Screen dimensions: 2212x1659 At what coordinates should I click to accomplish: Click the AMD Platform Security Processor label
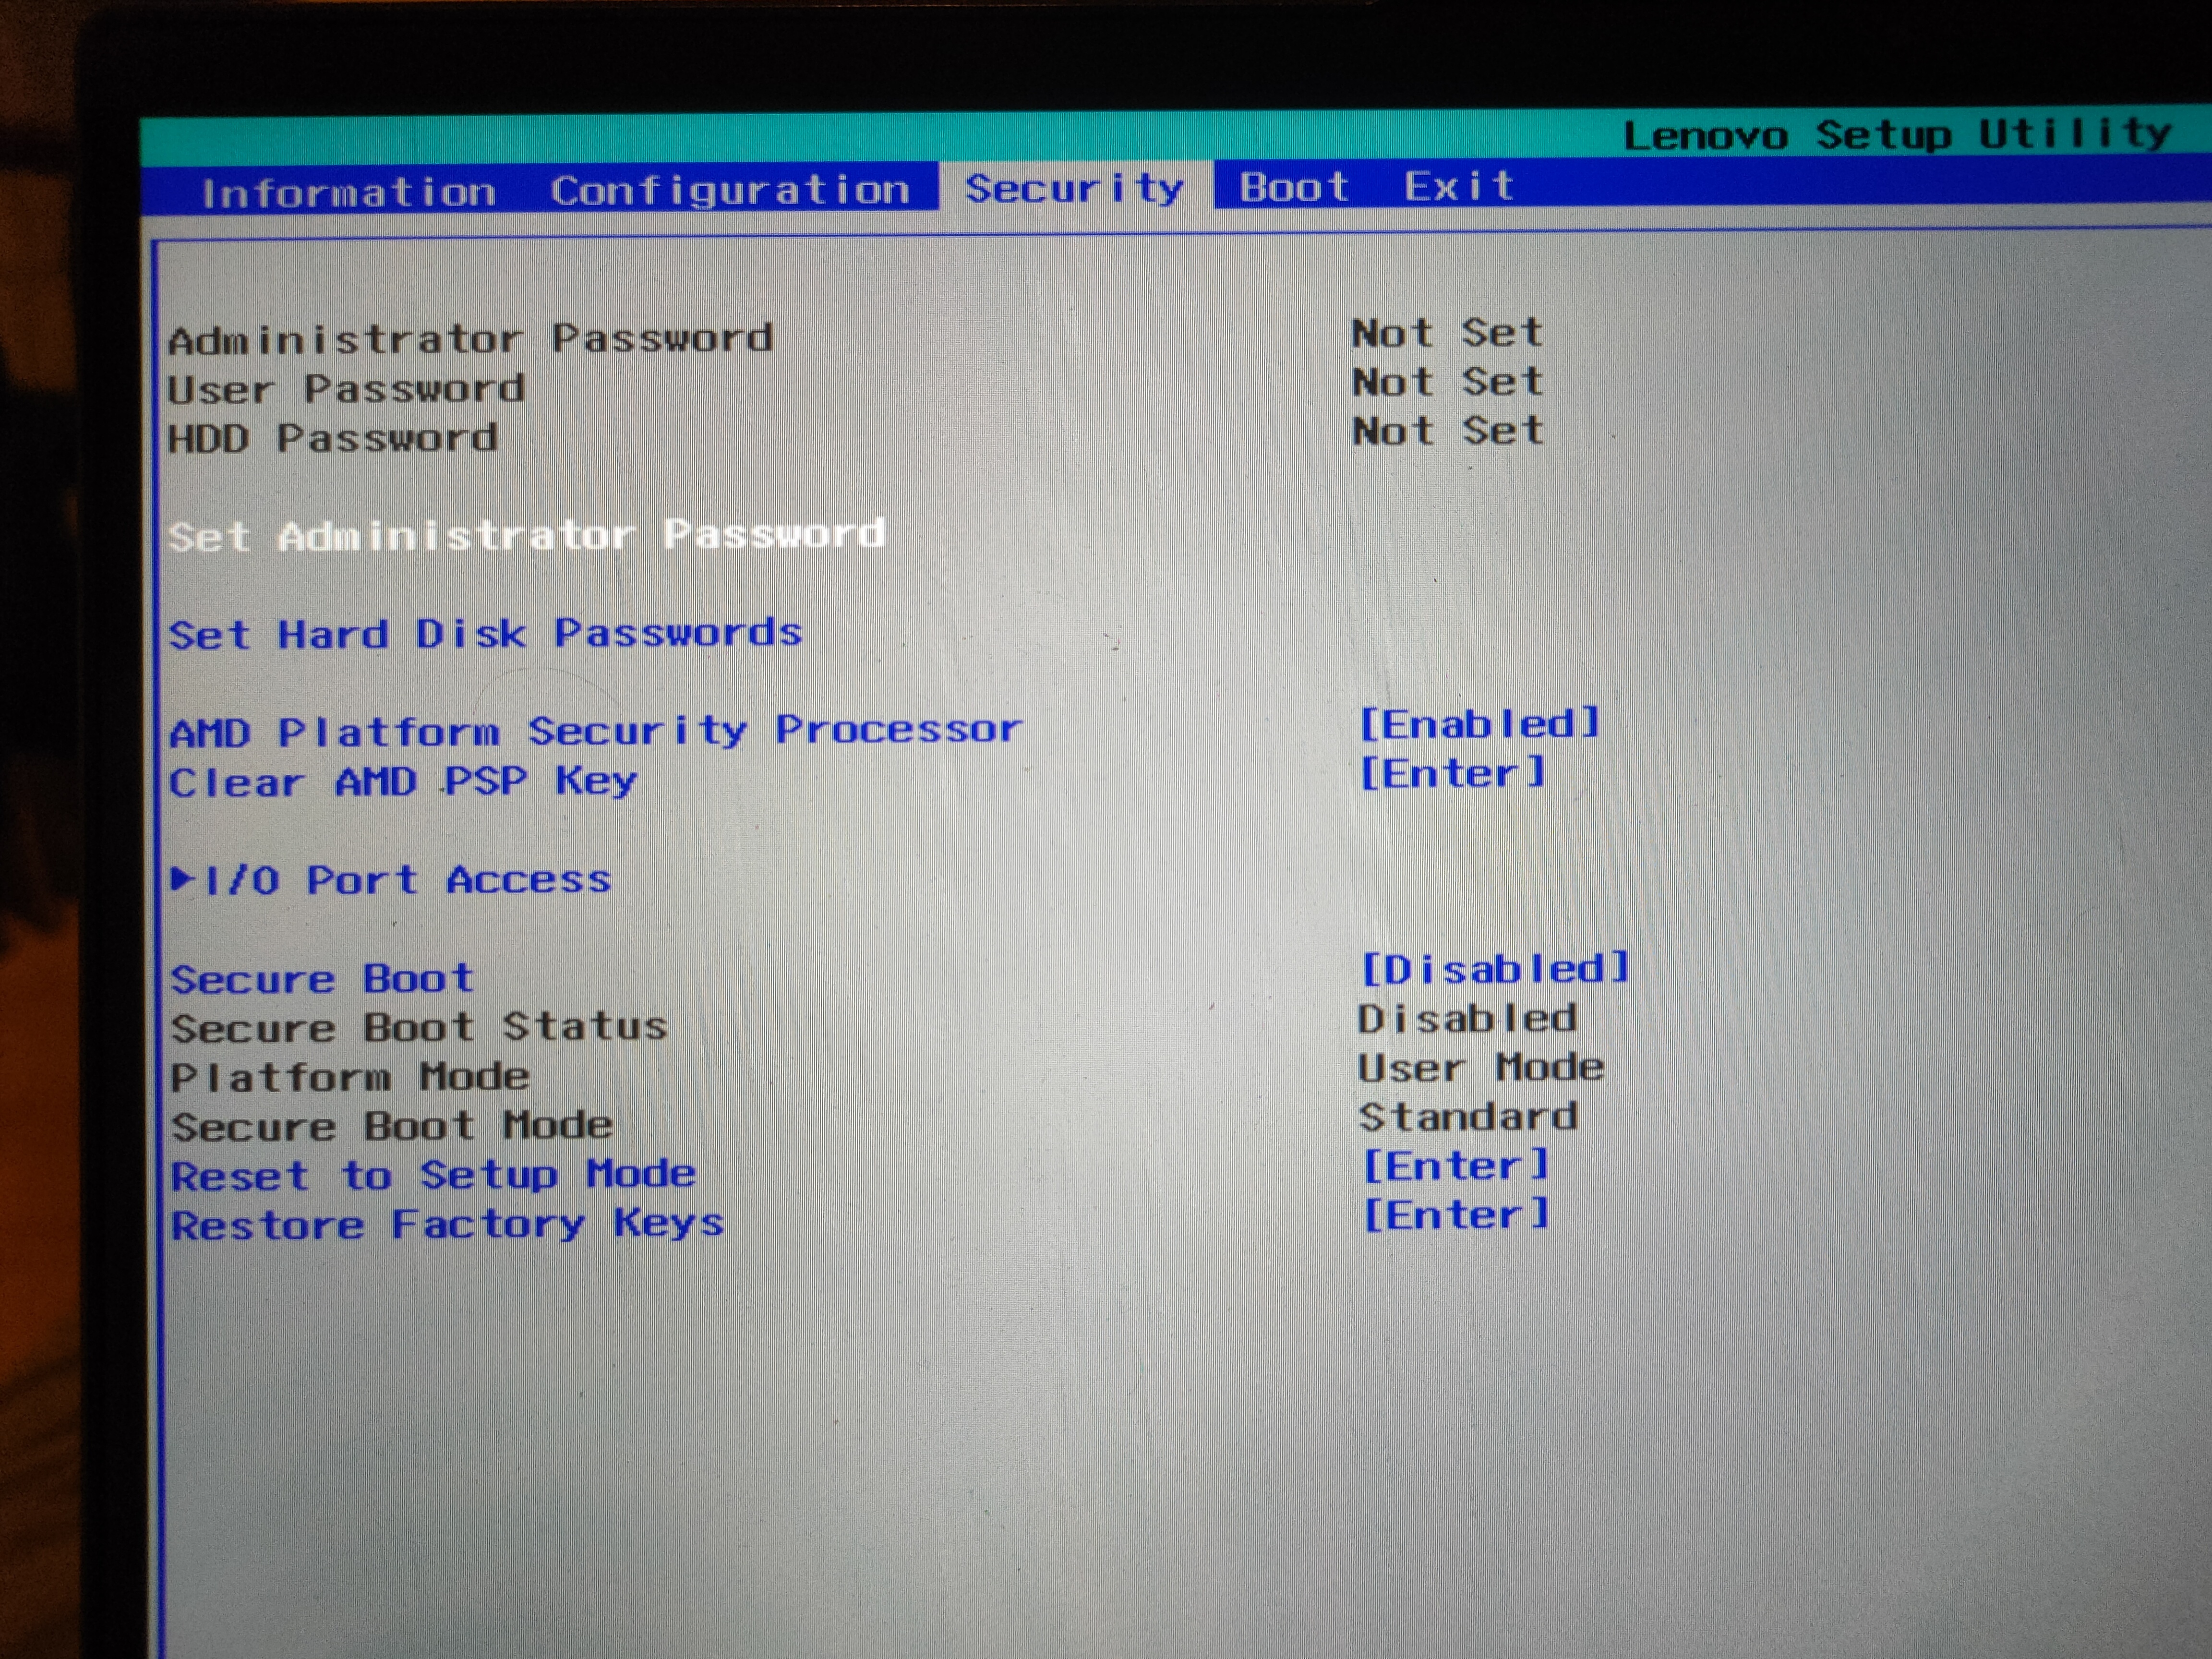tap(596, 731)
